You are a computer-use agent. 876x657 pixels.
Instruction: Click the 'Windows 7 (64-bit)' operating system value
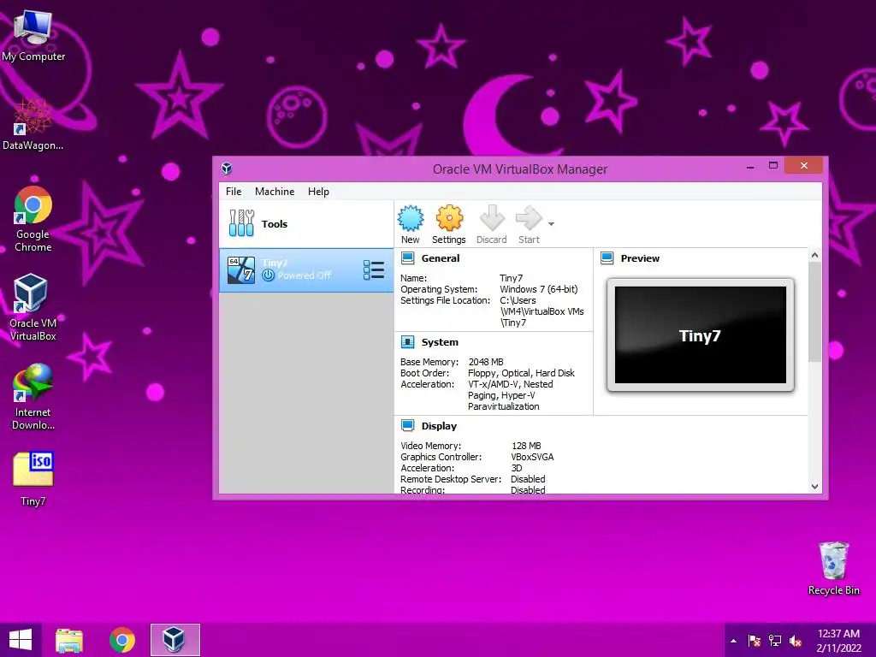(539, 289)
